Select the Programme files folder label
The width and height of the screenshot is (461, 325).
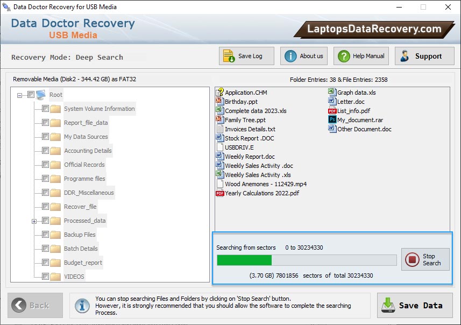[84, 179]
